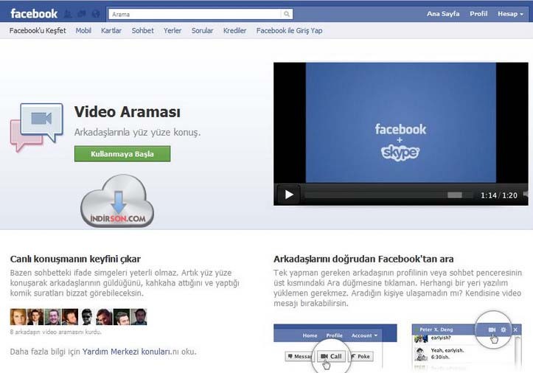Close the Peter X. Deng chat illustration
This screenshot has height=373, width=533.
click(x=515, y=330)
